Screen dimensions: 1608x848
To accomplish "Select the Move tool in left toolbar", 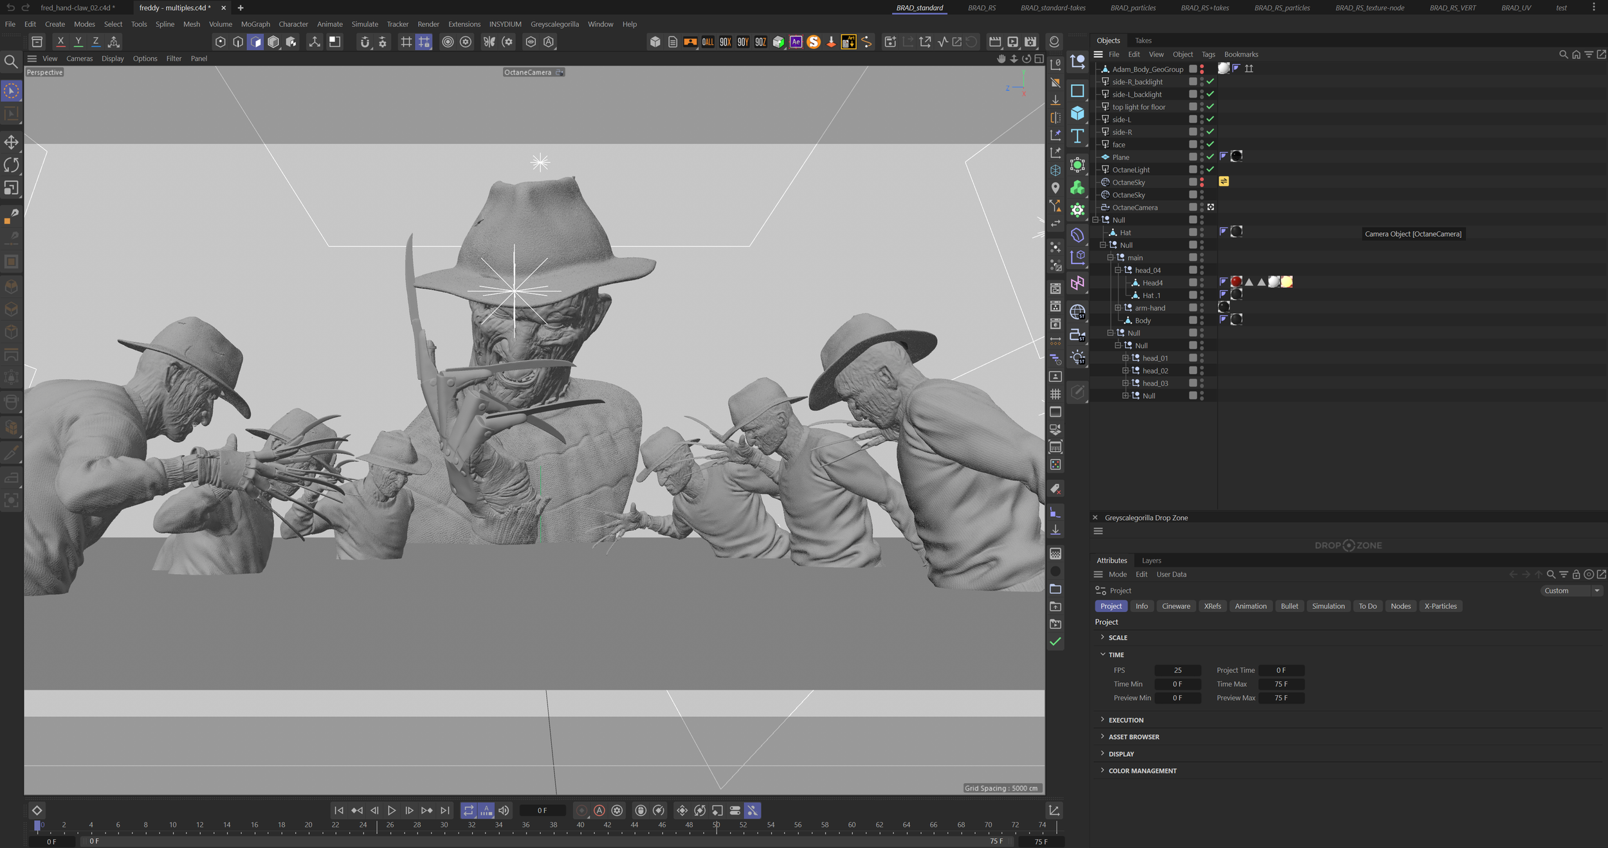I will (11, 142).
